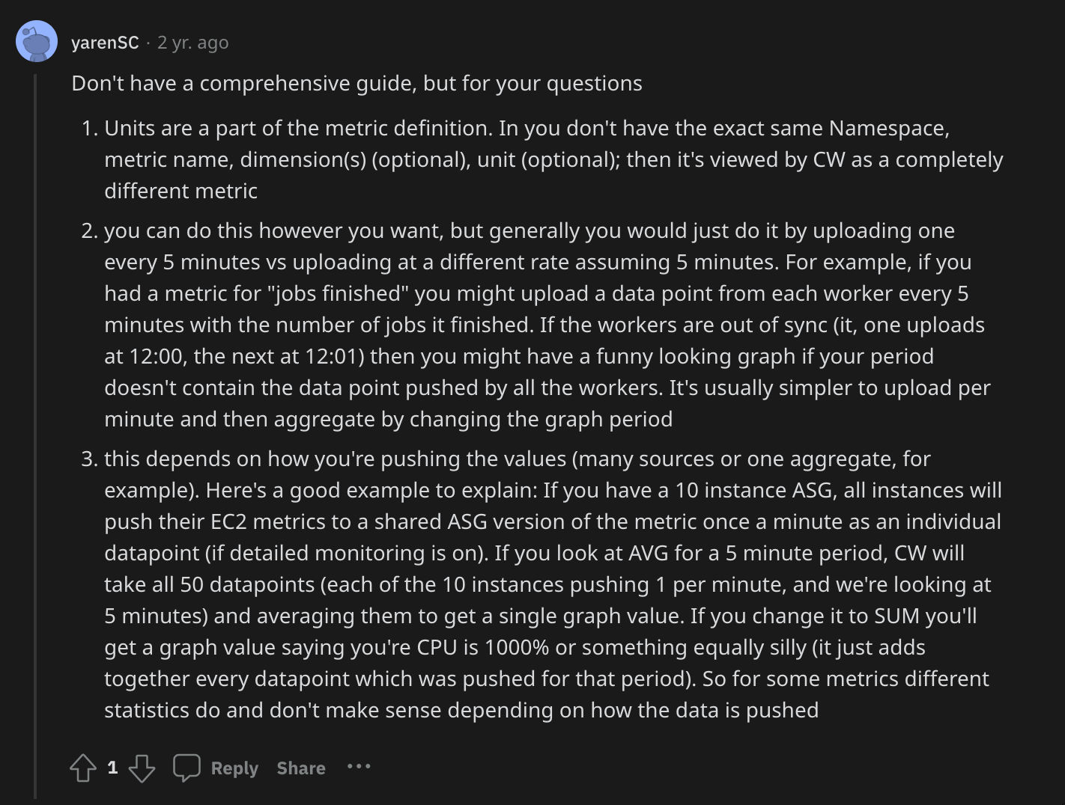This screenshot has width=1065, height=805.
Task: Click the Reply text button
Action: 234,768
